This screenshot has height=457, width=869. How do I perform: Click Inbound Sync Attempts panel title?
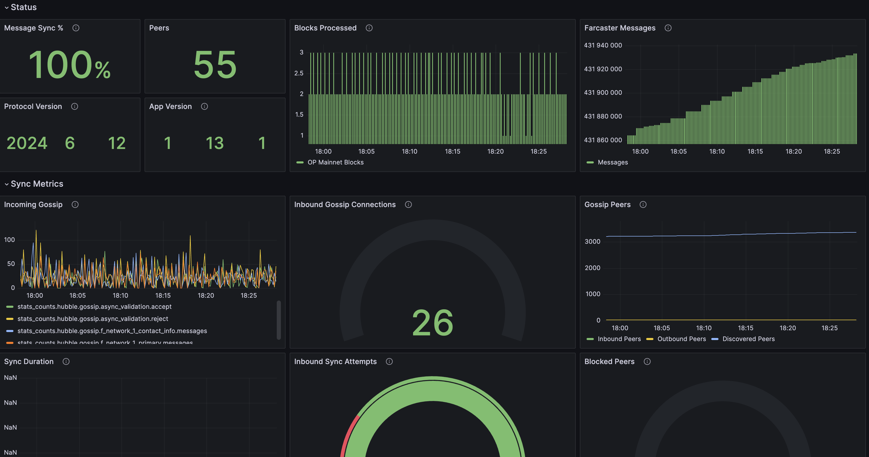[x=335, y=361]
